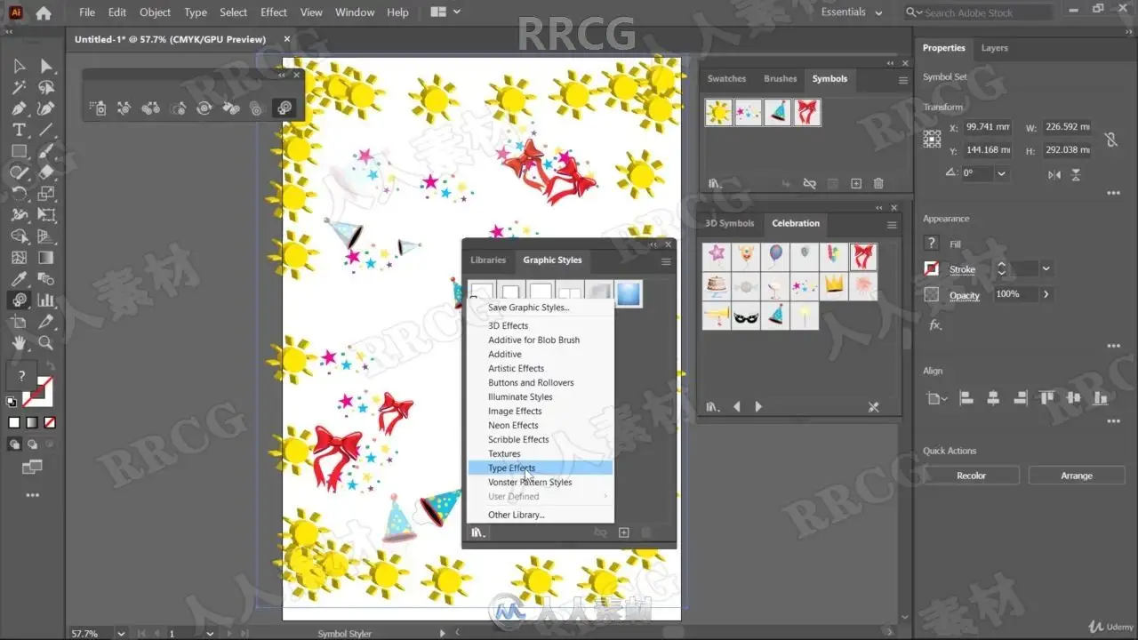Select the None fill mode swatch

coord(50,422)
